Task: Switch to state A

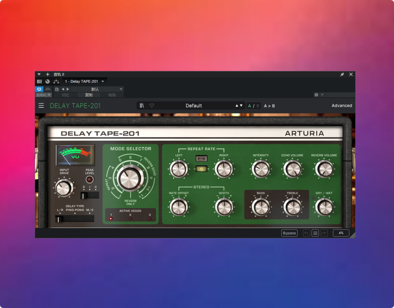Action: click(249, 106)
